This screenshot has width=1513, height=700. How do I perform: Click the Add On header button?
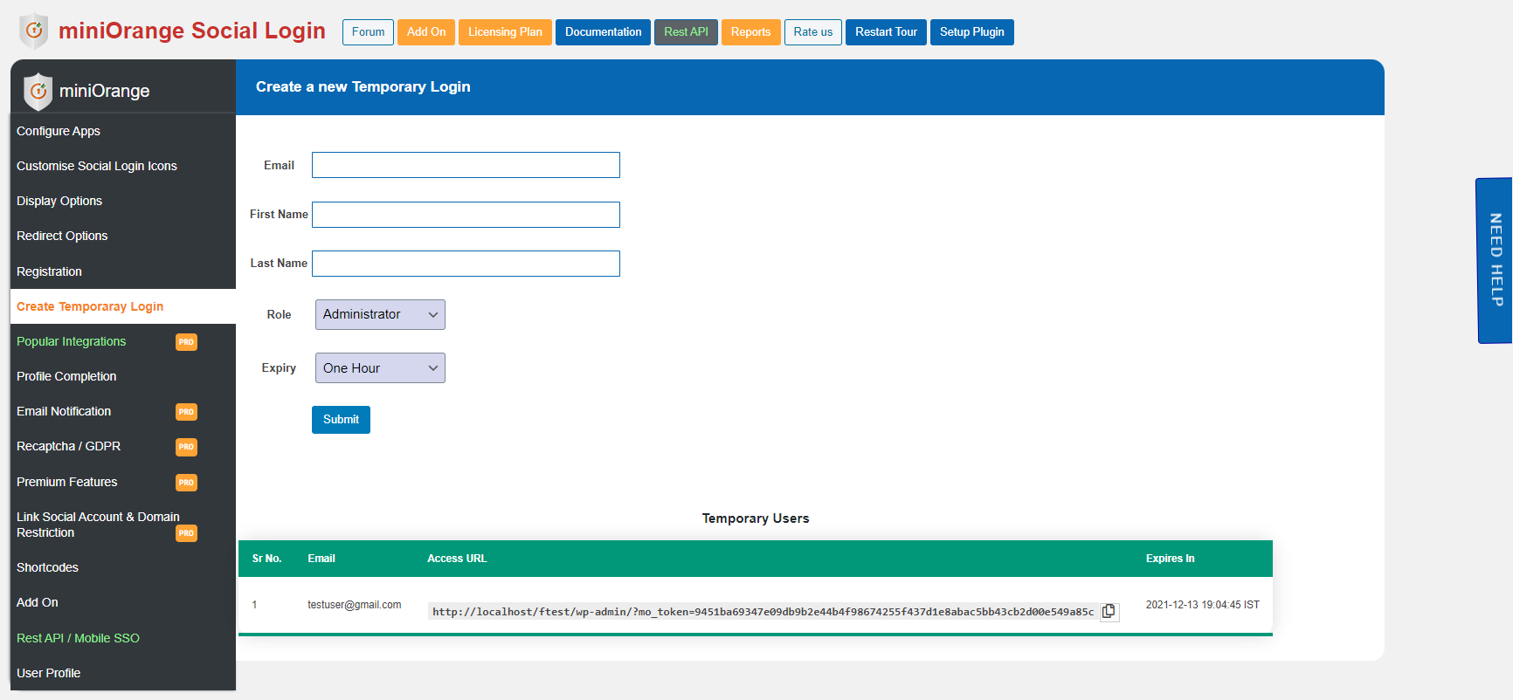(426, 32)
